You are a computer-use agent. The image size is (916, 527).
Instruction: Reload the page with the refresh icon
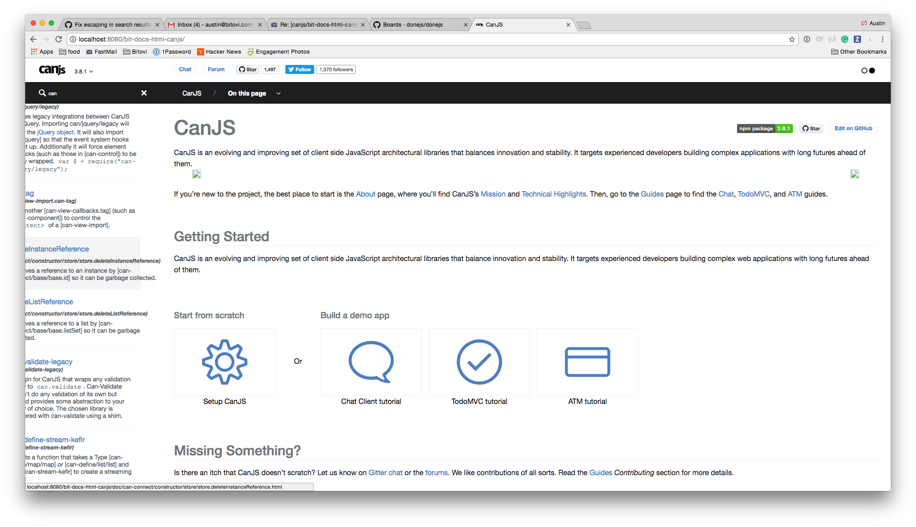pos(59,39)
